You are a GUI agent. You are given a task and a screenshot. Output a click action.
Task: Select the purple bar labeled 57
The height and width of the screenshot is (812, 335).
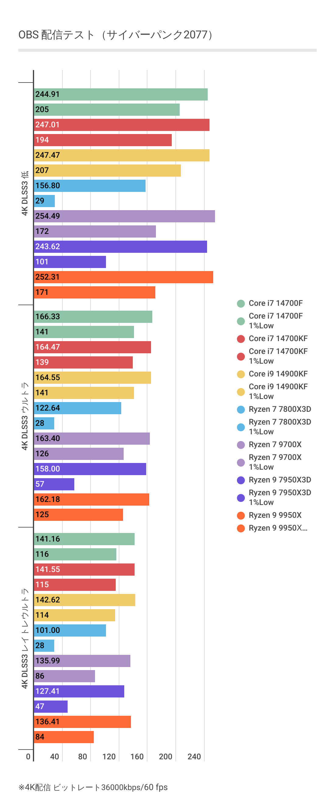pos(54,484)
